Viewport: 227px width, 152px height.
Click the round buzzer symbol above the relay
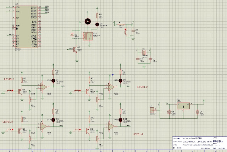88,22
